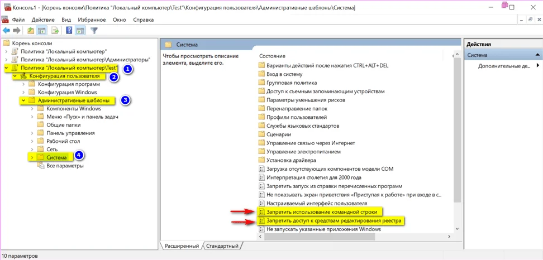Screen dimensions: 543x260
Task: Switch to the "Стандартный" tab
Action: click(x=222, y=246)
